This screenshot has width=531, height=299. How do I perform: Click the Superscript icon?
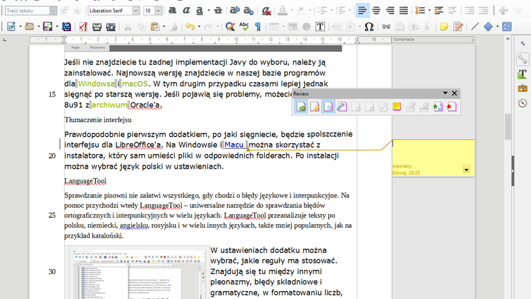point(234,10)
